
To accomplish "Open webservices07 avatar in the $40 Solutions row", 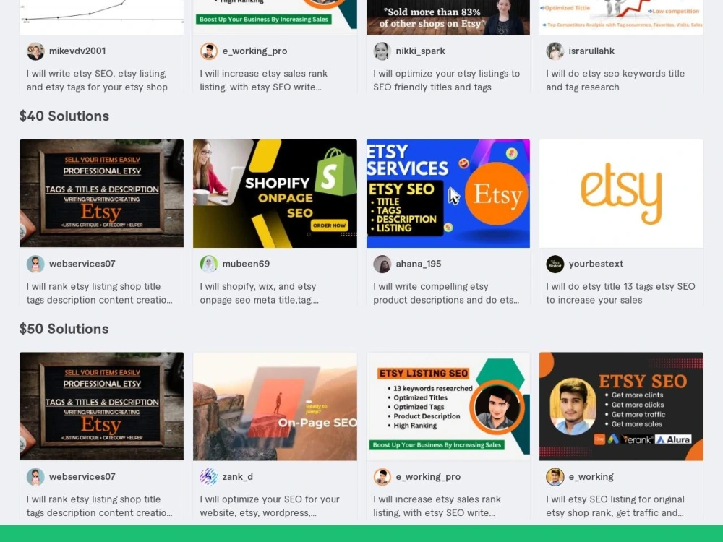I will [x=35, y=264].
